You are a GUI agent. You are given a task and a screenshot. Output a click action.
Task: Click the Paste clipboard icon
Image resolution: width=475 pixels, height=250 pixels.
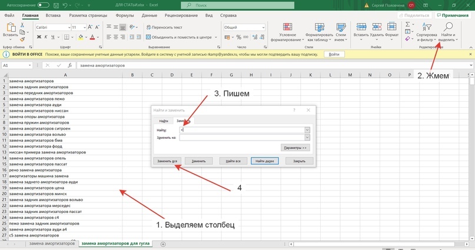[x=11, y=27]
